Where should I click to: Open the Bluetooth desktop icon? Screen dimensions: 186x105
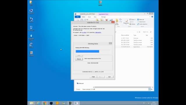(x=31, y=38)
